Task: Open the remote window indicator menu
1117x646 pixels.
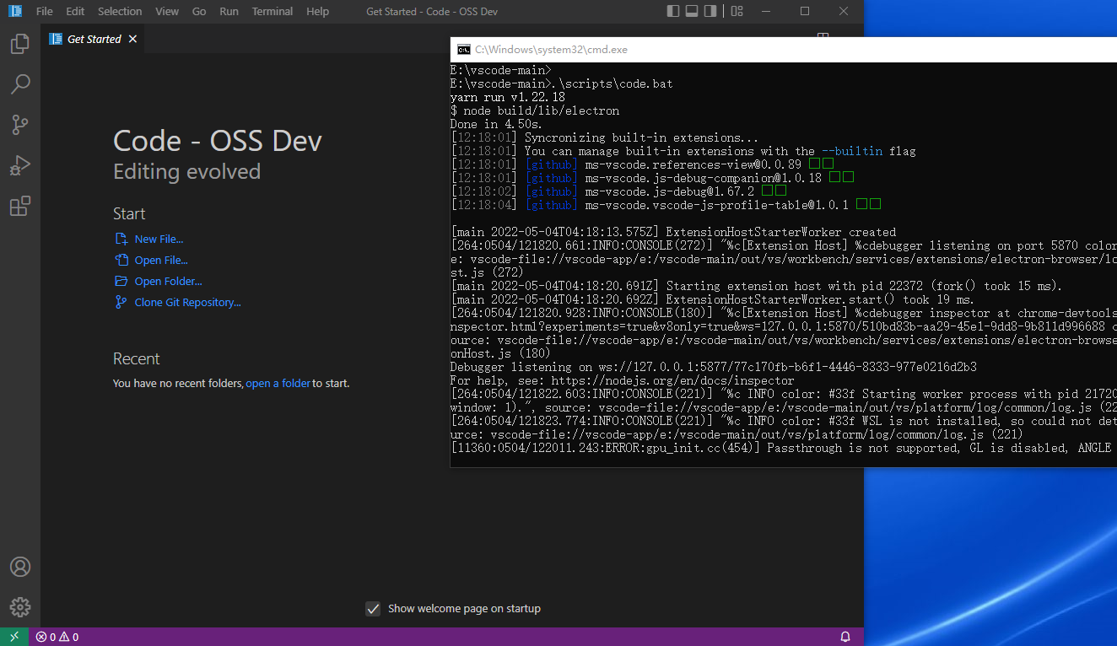Action: pos(14,637)
